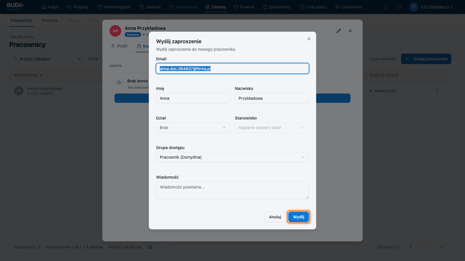The image size is (465, 261).
Task: Close the Wyślij zaproszenie dialog
Action: 309,39
